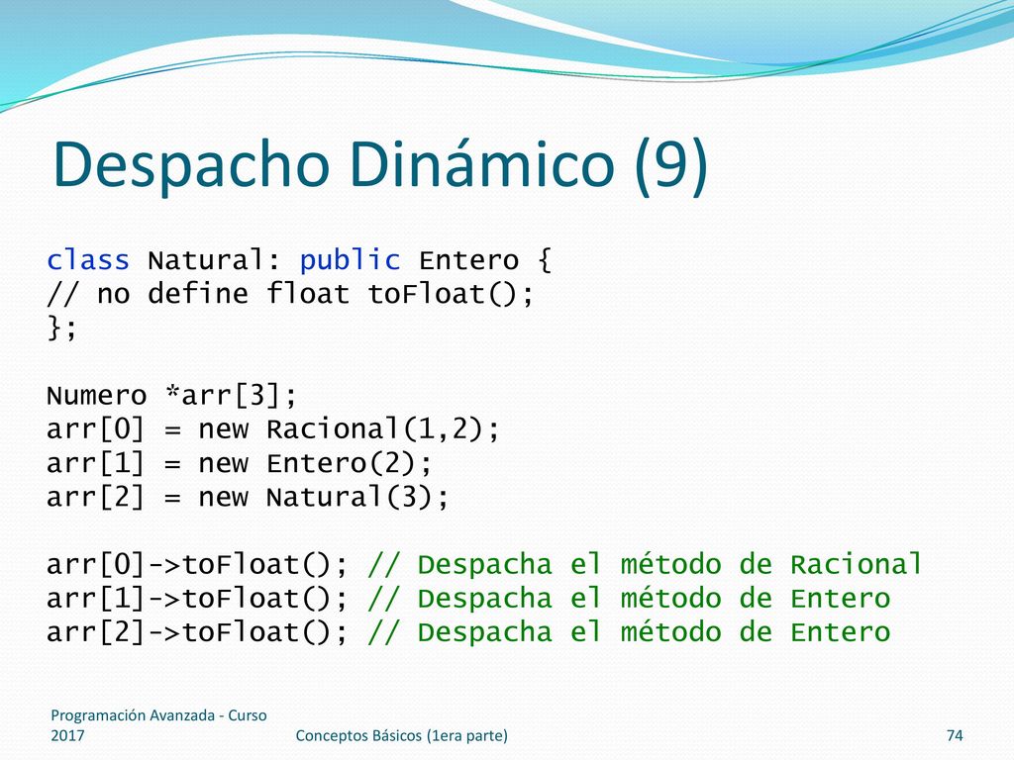Click the Entero comment beside arr[1]->toFloat()
The width and height of the screenshot is (1014, 760).
coord(629,599)
